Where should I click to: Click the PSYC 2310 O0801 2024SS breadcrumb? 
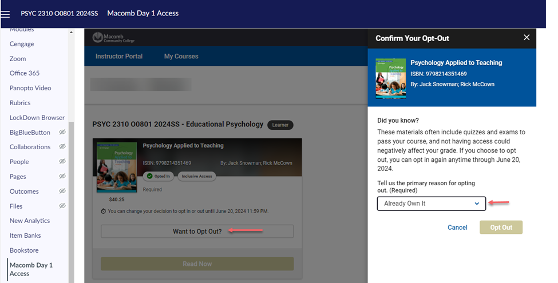(60, 14)
